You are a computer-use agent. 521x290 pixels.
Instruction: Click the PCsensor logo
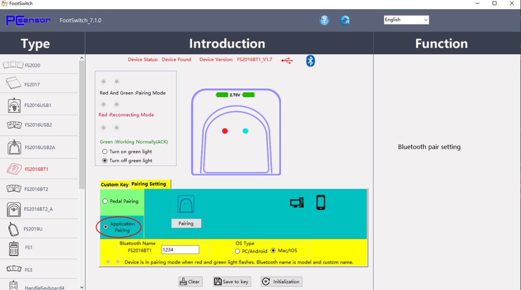pos(28,20)
